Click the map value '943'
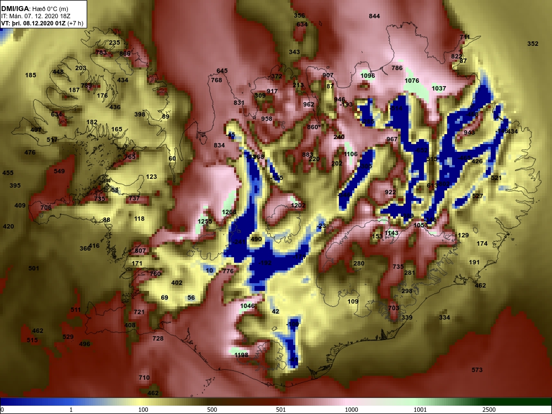Viewport: 552px width, 414px height. (469, 132)
